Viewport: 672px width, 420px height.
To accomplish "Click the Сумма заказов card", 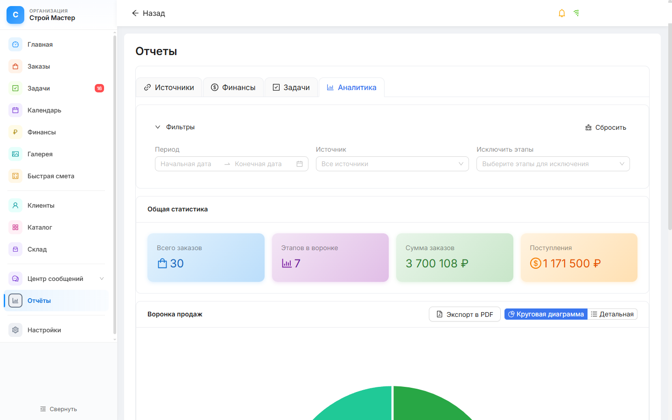I will coord(455,258).
